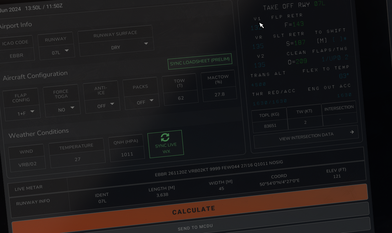Select the TOW (T) input field
The image size is (392, 233).
pyautogui.click(x=180, y=97)
